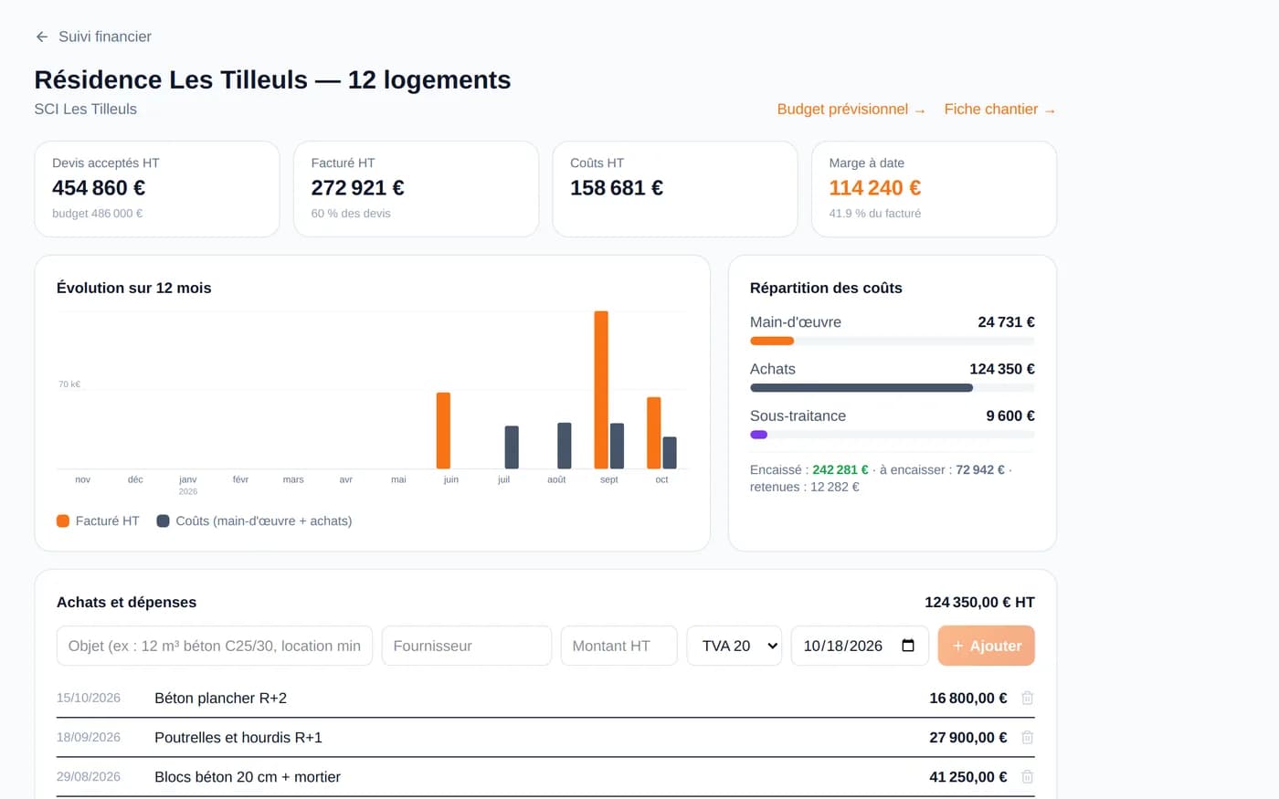The width and height of the screenshot is (1279, 799).
Task: Click the Facturé HT value 272 921 €
Action: pyautogui.click(x=357, y=188)
